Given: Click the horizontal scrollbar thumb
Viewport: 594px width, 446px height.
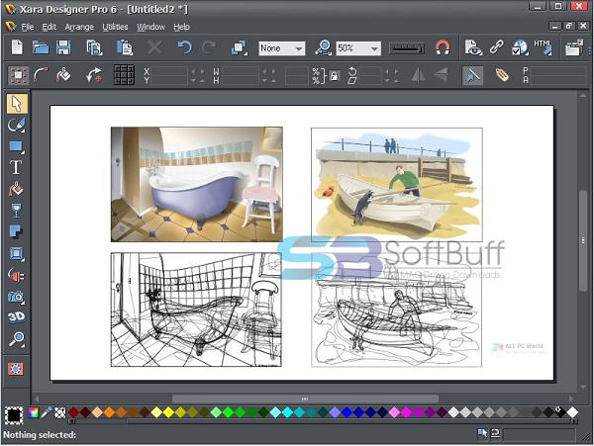Looking at the screenshot, I should click(305, 399).
